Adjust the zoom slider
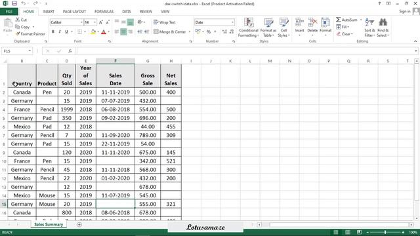 (385, 232)
